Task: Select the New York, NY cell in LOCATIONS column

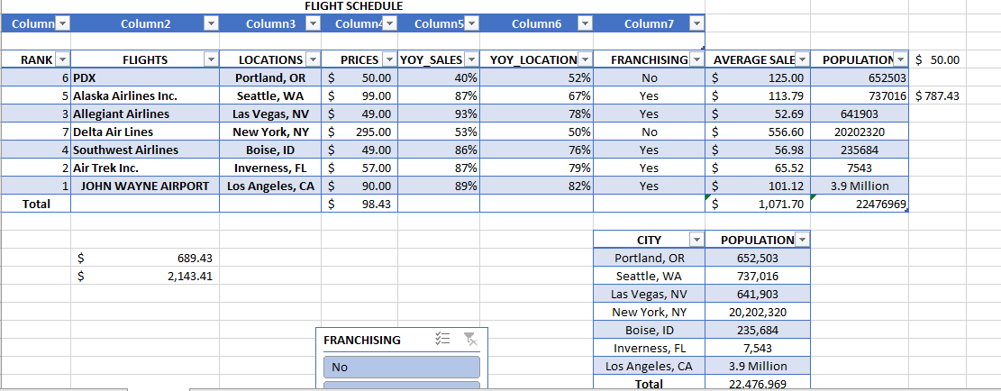Action: (x=270, y=132)
